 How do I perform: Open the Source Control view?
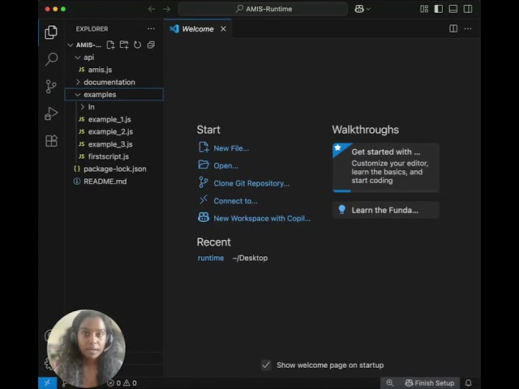51,87
